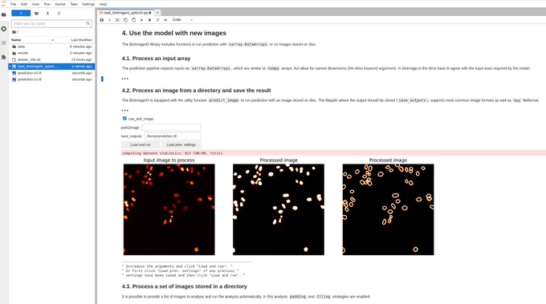Save the notebook using the toolbar icon

tap(102, 20)
